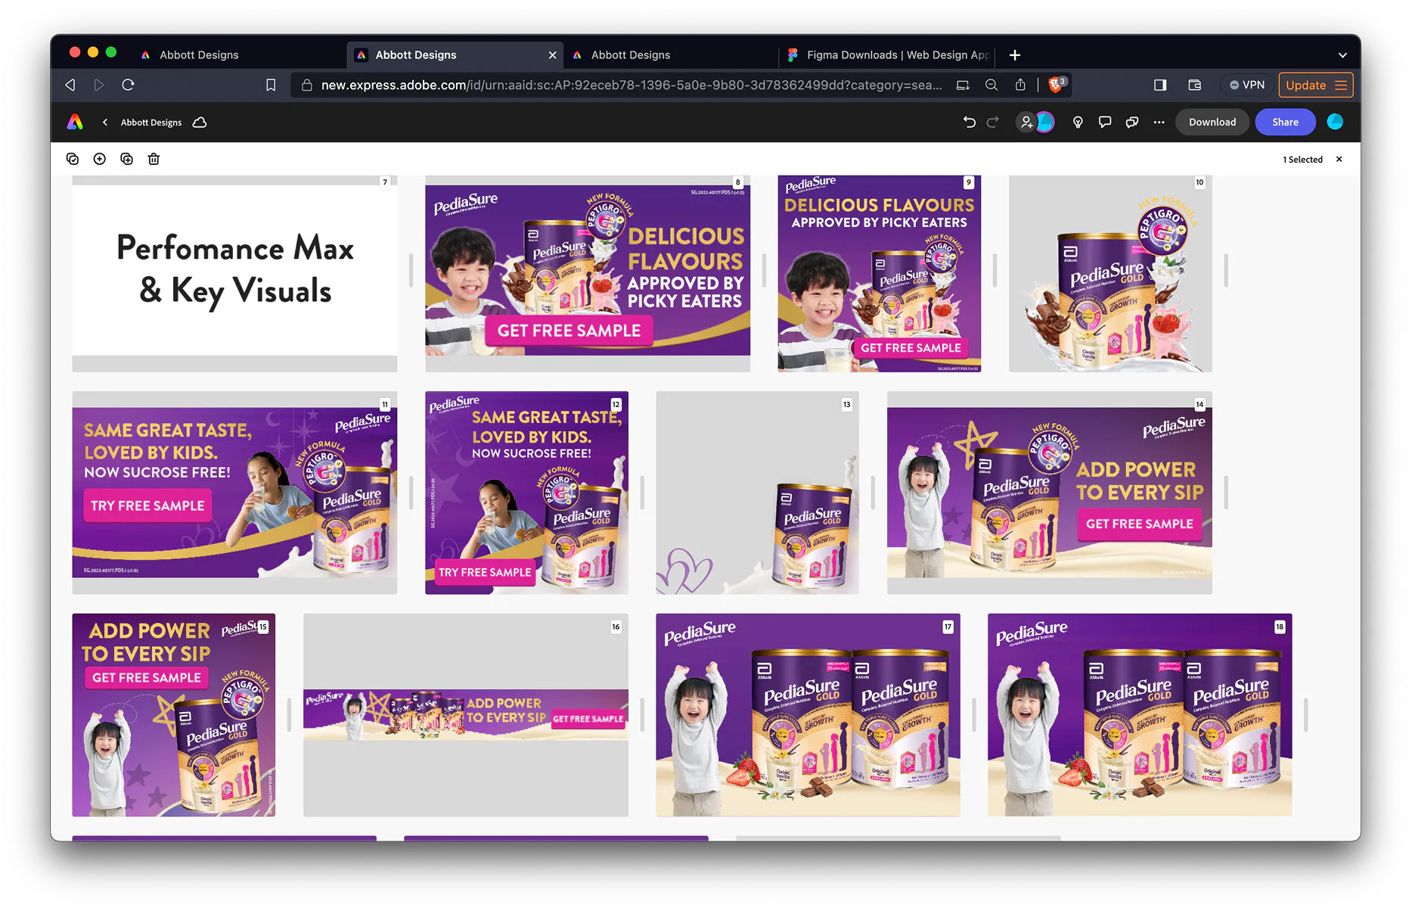Viewport: 1412px width, 908px height.
Task: Close the active Abbott Designs tab
Action: tap(552, 55)
